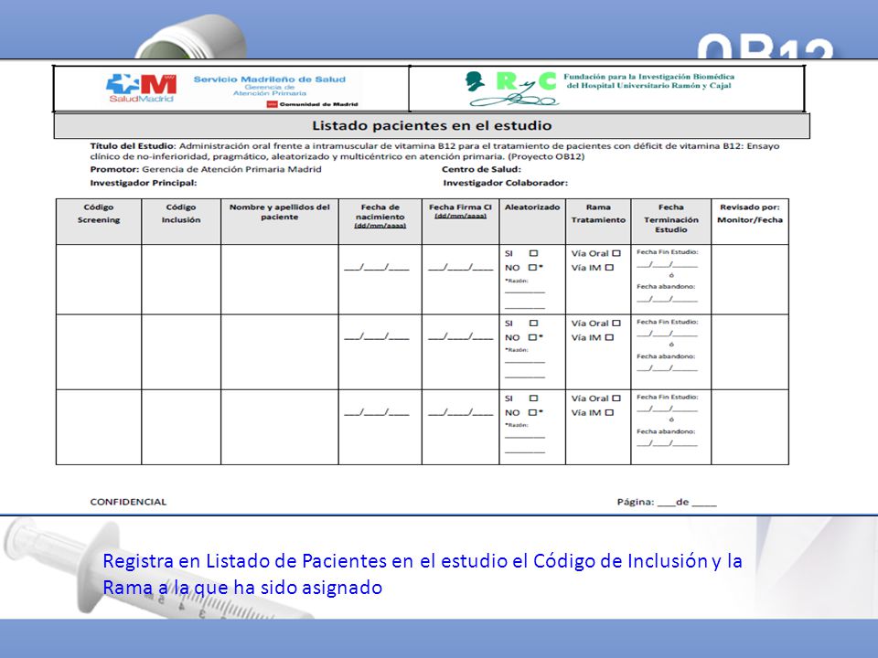This screenshot has width=878, height=658.
Task: Click the 'Promotor:' label
Action: [x=114, y=169]
